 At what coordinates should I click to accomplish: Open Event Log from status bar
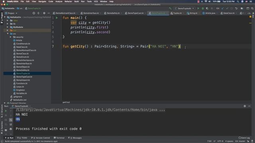pos(244,138)
